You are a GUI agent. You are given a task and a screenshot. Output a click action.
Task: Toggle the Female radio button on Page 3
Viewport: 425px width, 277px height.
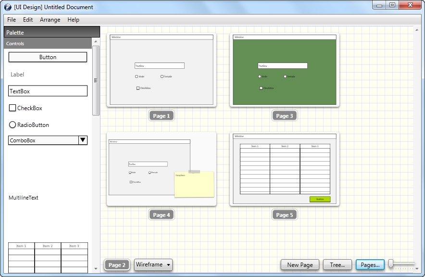coord(286,76)
